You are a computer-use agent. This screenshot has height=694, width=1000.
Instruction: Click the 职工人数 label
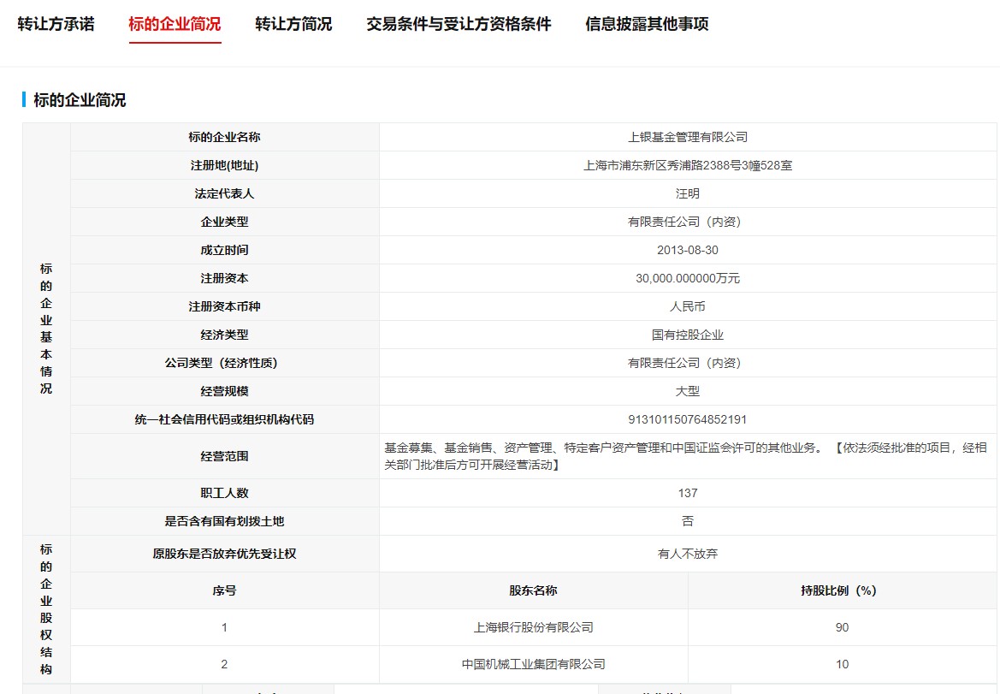pyautogui.click(x=224, y=493)
